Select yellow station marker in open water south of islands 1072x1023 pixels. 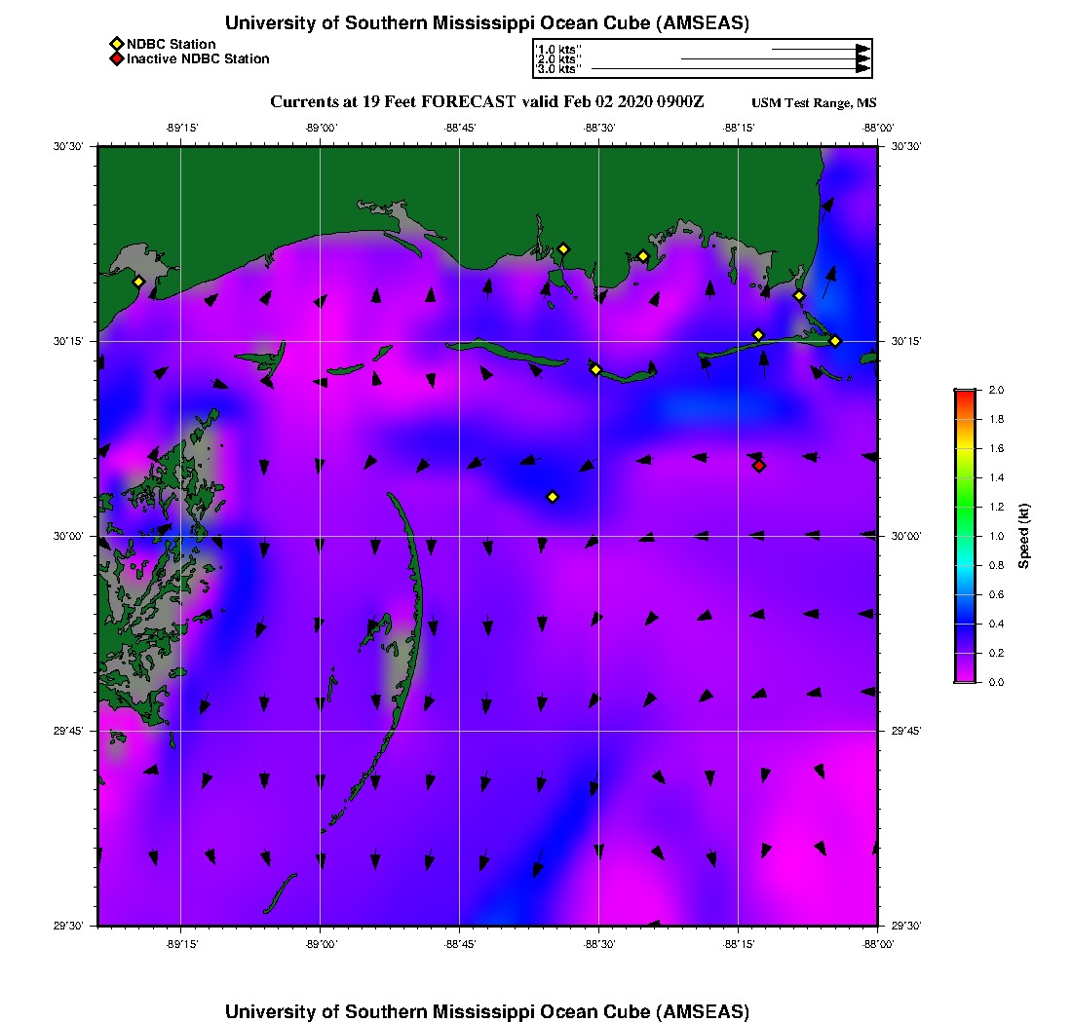pyautogui.click(x=554, y=497)
